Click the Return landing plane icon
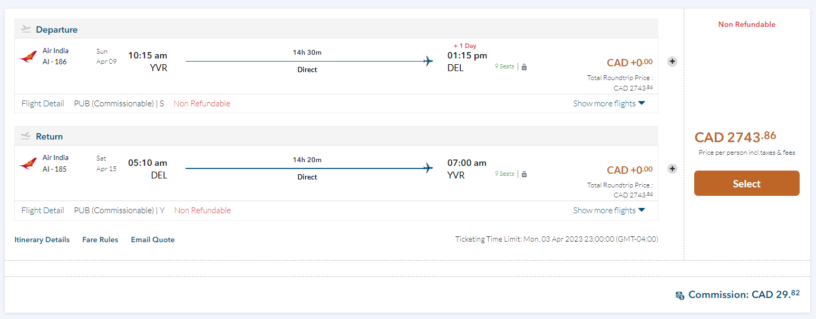The width and height of the screenshot is (816, 319). (26, 136)
